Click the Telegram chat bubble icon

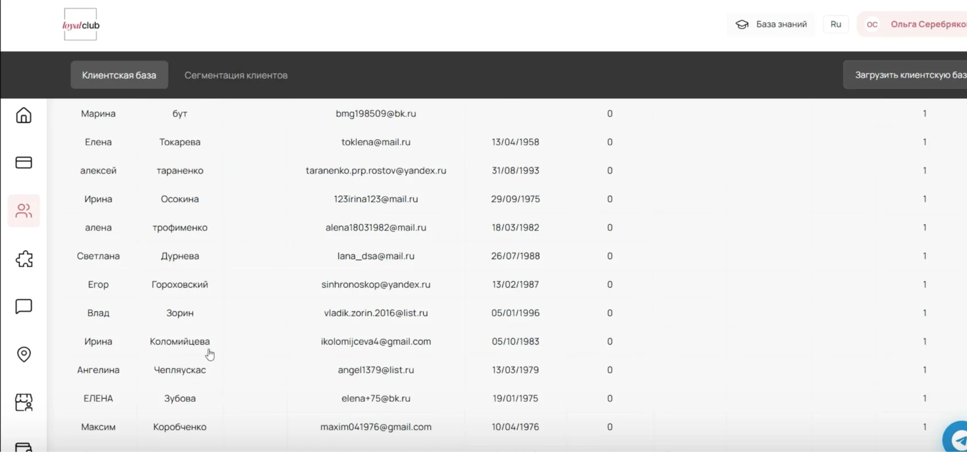click(957, 439)
